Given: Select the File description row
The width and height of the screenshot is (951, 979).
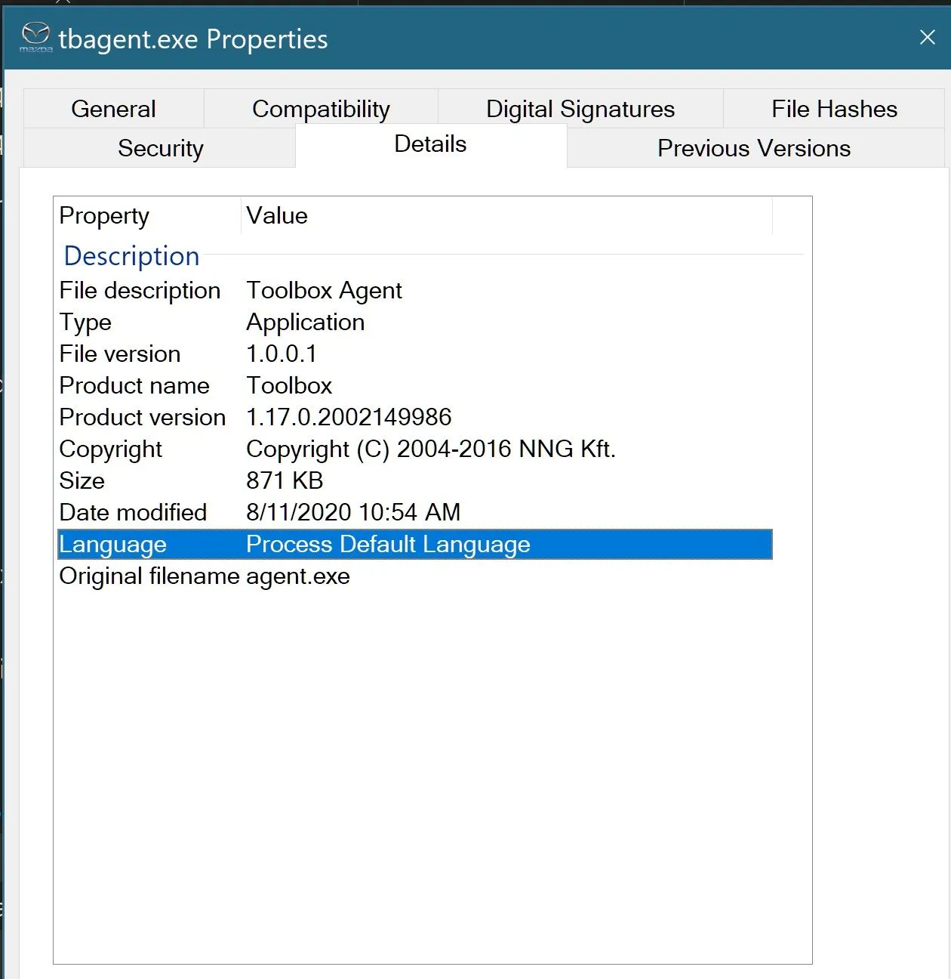Looking at the screenshot, I should [x=140, y=291].
